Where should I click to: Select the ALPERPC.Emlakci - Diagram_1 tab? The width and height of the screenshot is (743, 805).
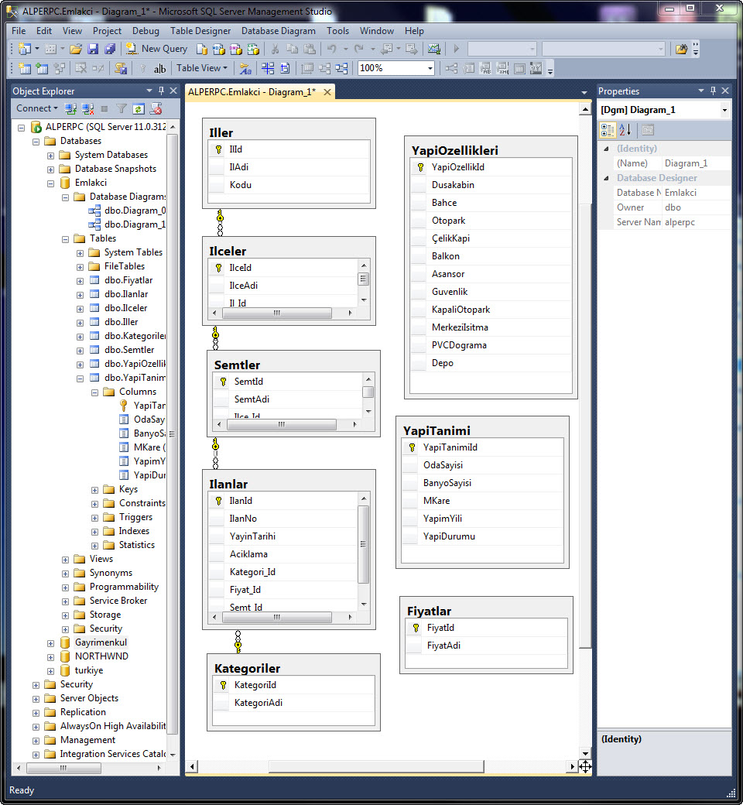[252, 92]
